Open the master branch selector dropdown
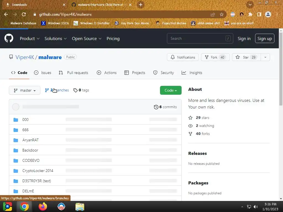The width and height of the screenshot is (283, 212). [x=25, y=90]
